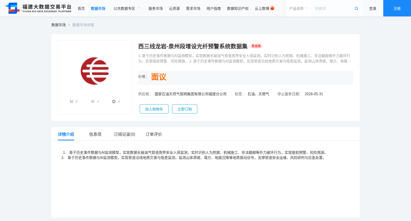The height and width of the screenshot is (221, 411).
Task: Click the red supplier logo thumbnail
Action: click(x=95, y=71)
